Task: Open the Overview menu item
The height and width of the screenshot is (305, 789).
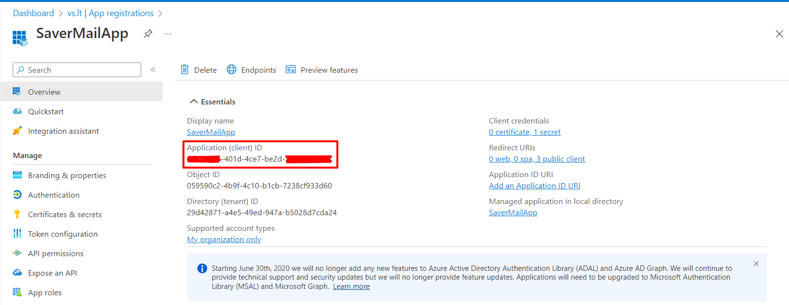Action: (x=82, y=91)
